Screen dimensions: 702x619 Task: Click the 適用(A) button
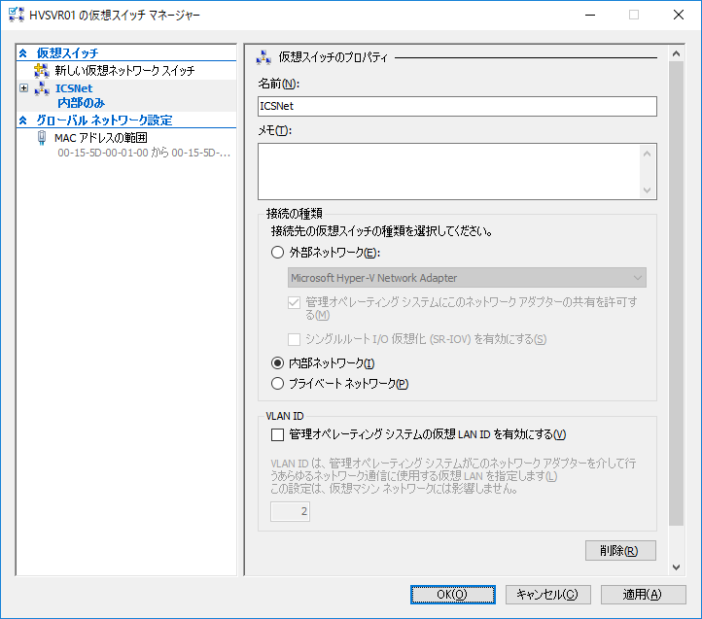click(x=644, y=595)
